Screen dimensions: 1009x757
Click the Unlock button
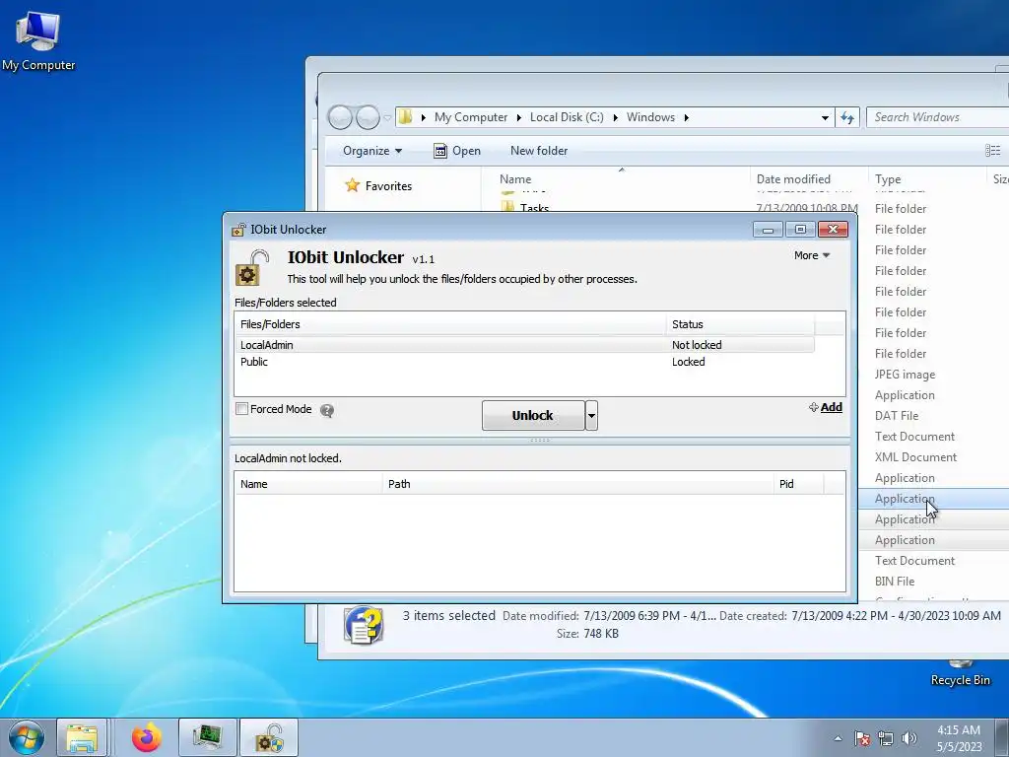[533, 416]
